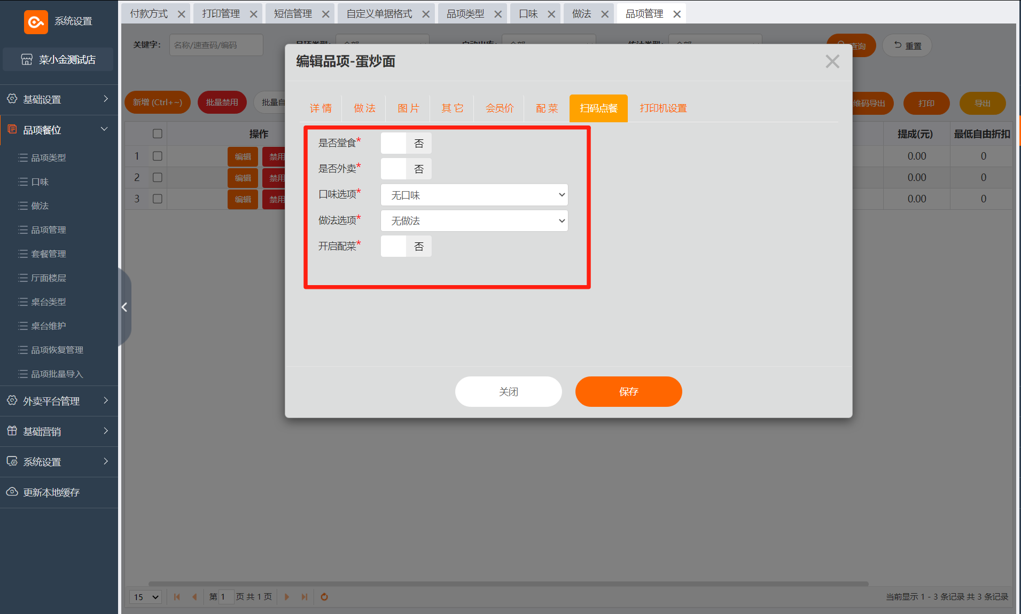
Task: Close the 自定义单据格式 tab
Action: tap(426, 14)
